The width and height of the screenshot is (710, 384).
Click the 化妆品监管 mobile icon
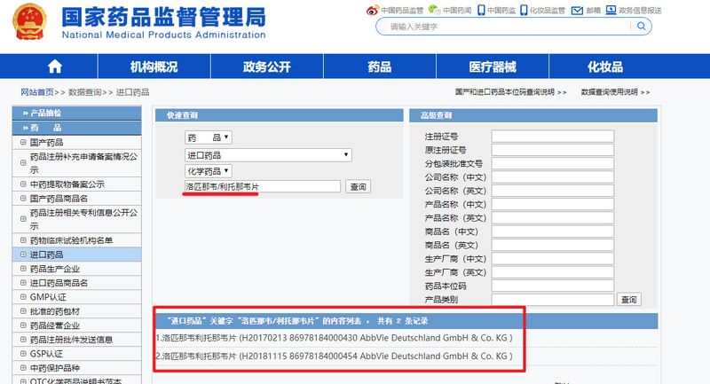523,11
